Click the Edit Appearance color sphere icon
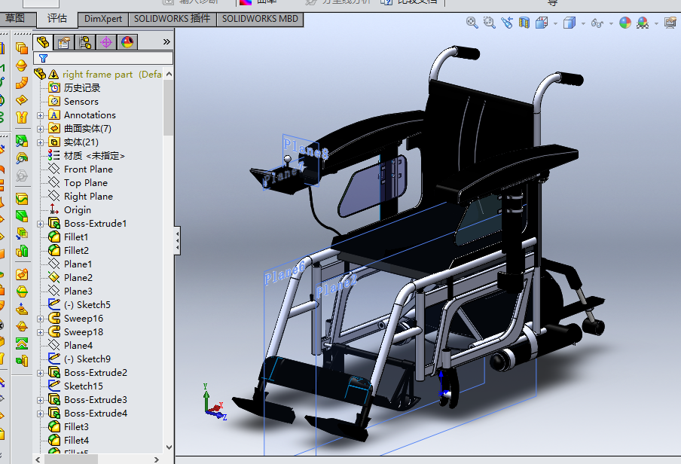 click(x=625, y=23)
